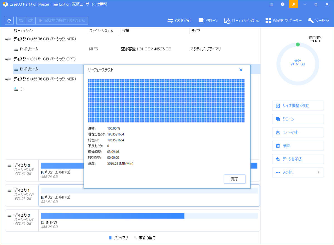Click the 完了 button in dialog
The image size is (334, 245).
[235, 179]
